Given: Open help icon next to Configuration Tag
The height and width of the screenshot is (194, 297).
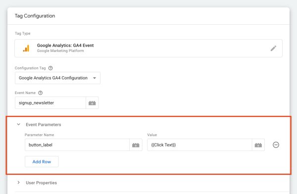Looking at the screenshot, I should coord(50,68).
